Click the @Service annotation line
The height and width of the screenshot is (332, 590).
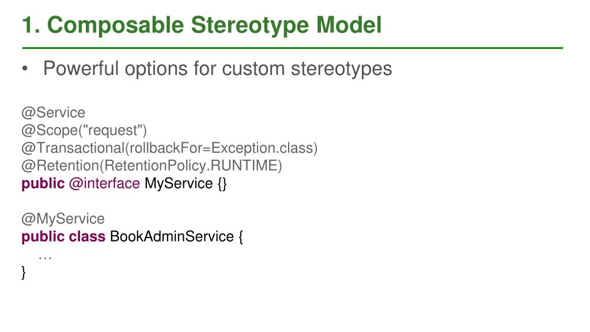pos(54,112)
